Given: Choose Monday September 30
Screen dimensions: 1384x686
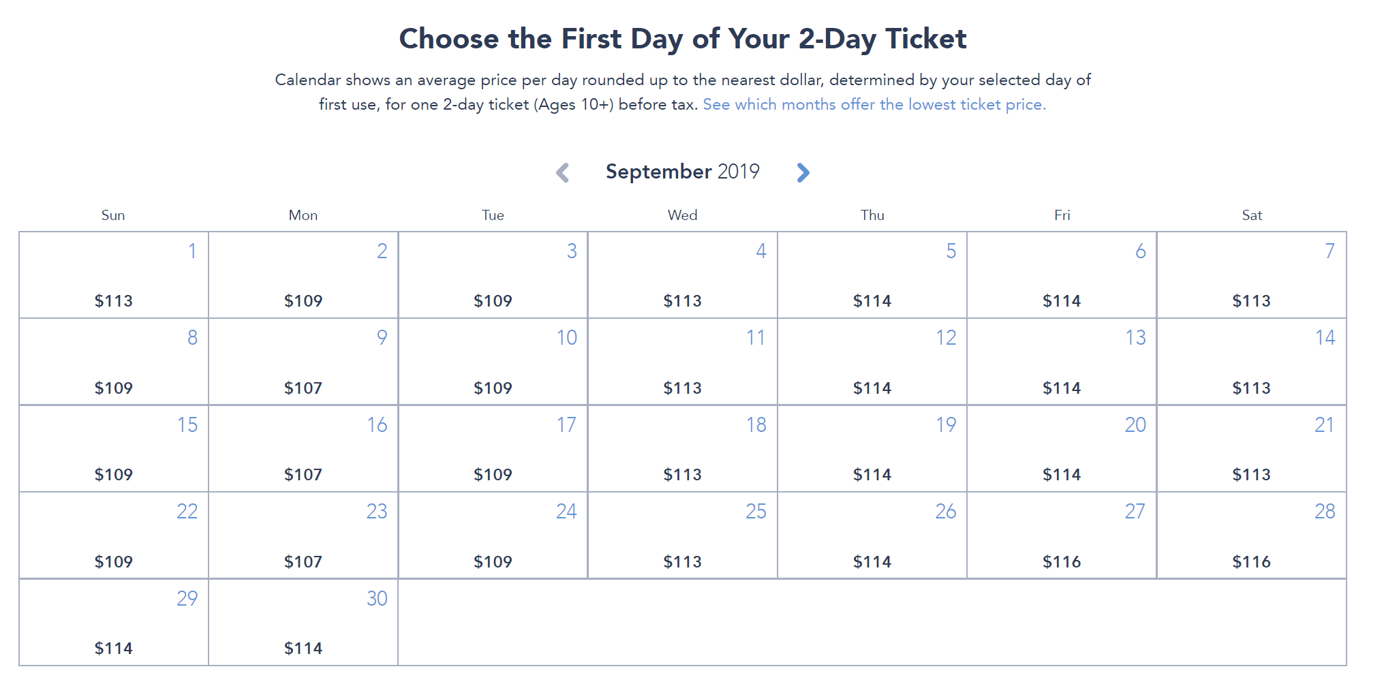Looking at the screenshot, I should tap(303, 623).
